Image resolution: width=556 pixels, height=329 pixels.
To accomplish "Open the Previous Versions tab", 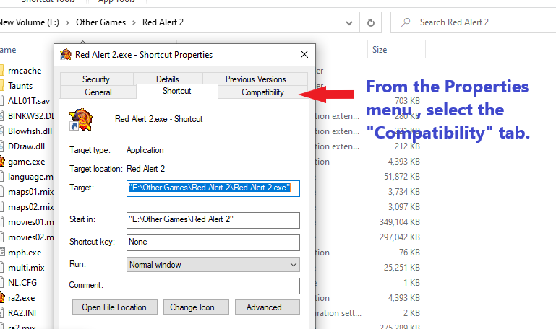I will coord(255,79).
